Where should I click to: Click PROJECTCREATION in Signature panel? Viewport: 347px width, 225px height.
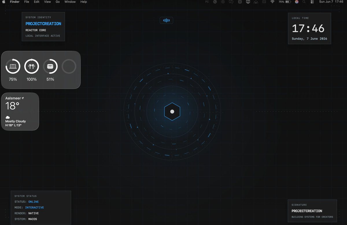(x=307, y=211)
